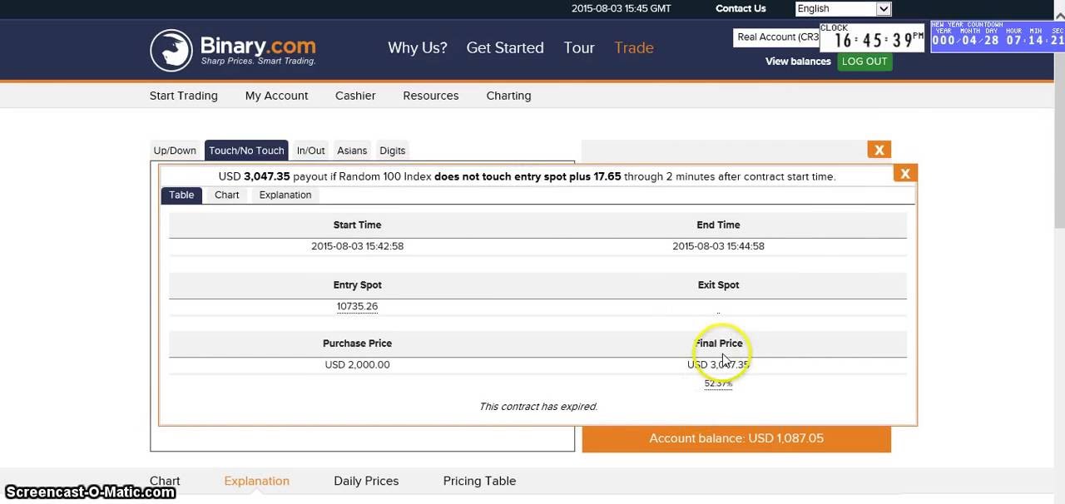
Task: Select the Table tab in popup
Action: pos(181,195)
